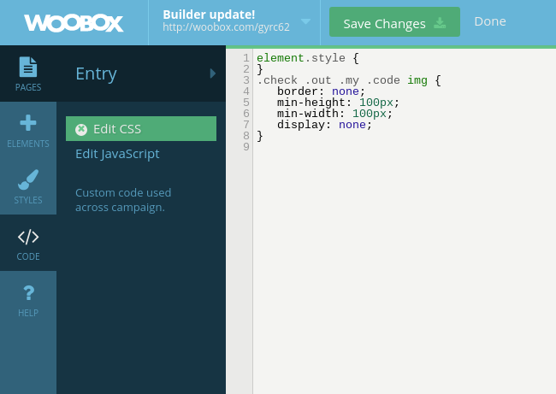Screen dimensions: 556x394
Task: Close Edit CSS with the x icon
Action: click(81, 130)
